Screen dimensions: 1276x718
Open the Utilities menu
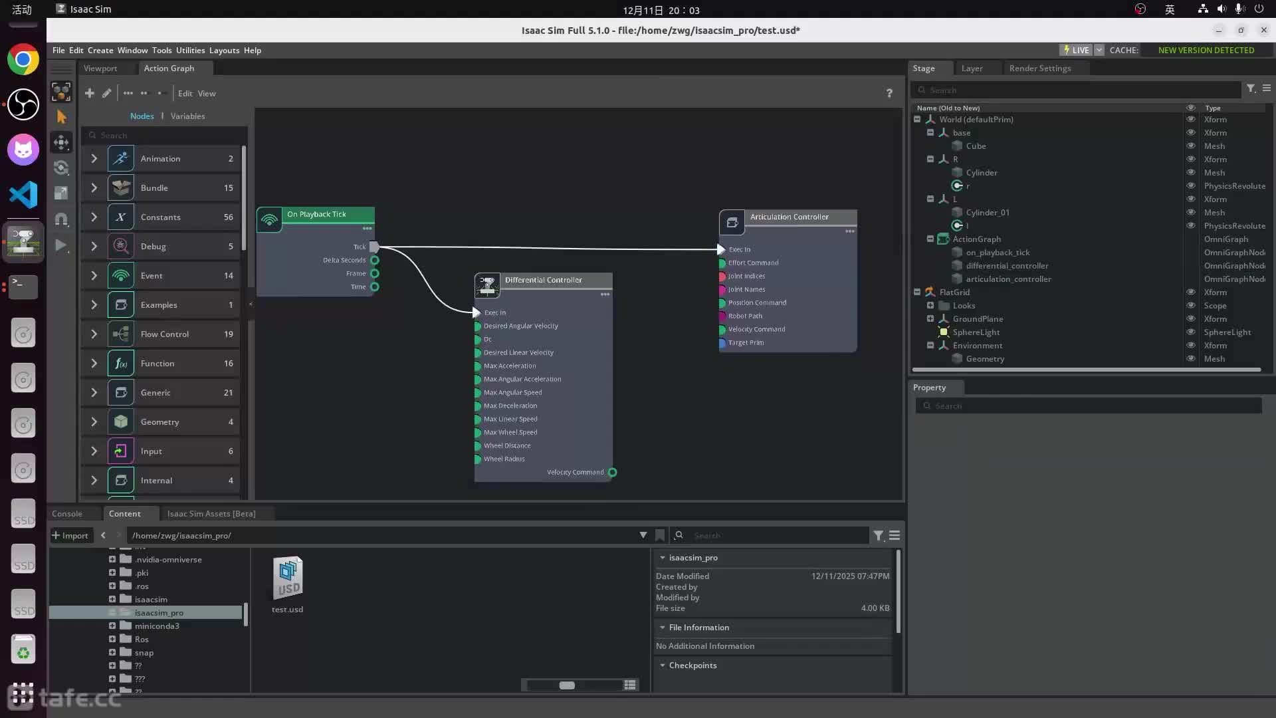[190, 50]
